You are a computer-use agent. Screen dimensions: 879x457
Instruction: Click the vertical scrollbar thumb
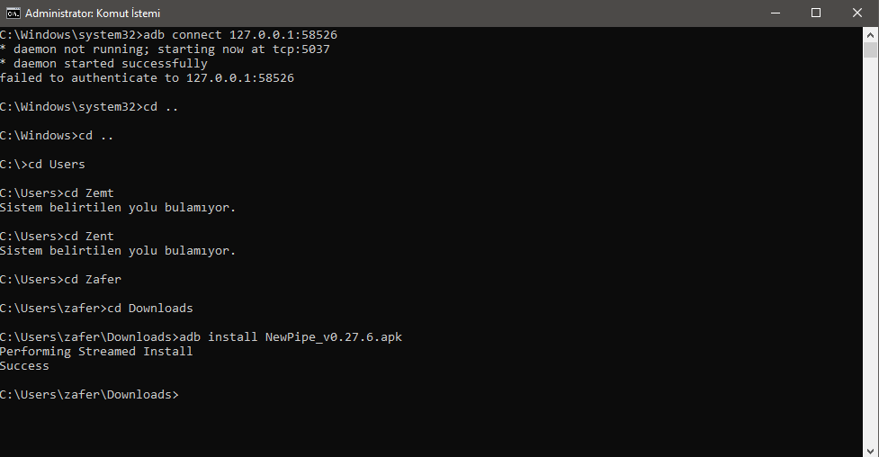(871, 49)
